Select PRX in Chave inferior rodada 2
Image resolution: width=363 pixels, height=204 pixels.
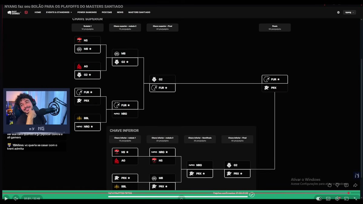point(162,186)
